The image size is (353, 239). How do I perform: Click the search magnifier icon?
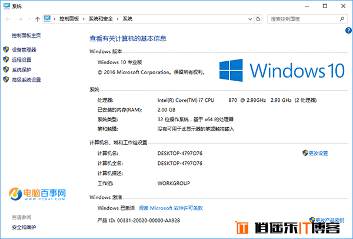click(342, 19)
